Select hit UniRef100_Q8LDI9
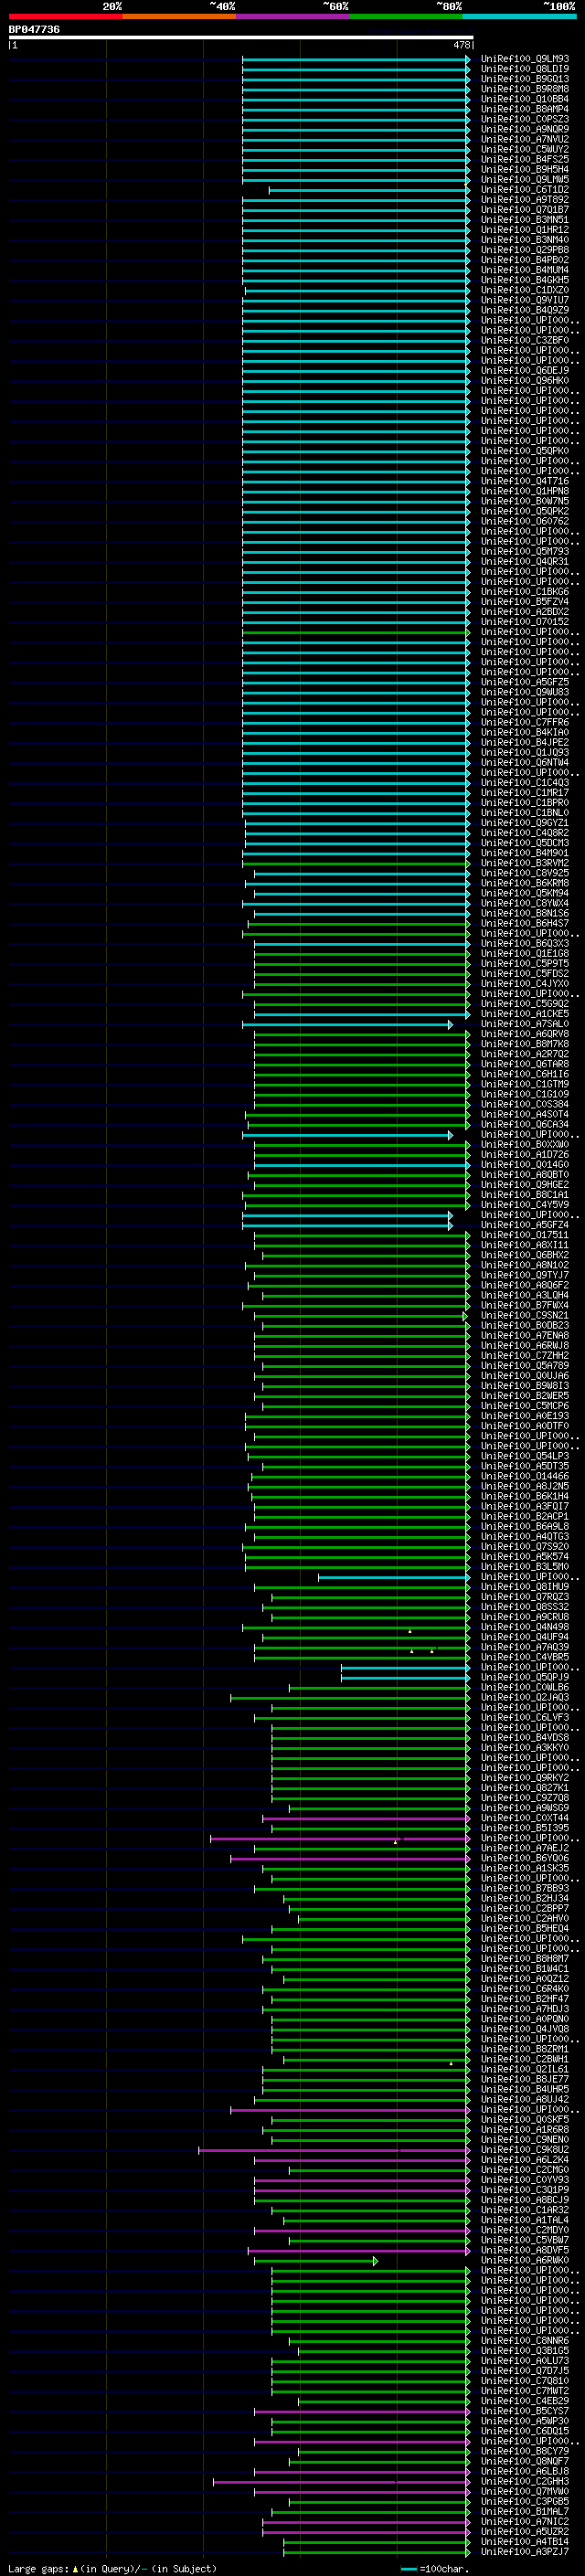585x2576 pixels. point(525,69)
